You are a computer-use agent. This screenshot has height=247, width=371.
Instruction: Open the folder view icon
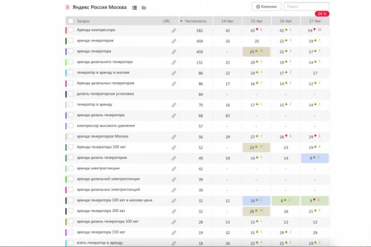coord(144,8)
